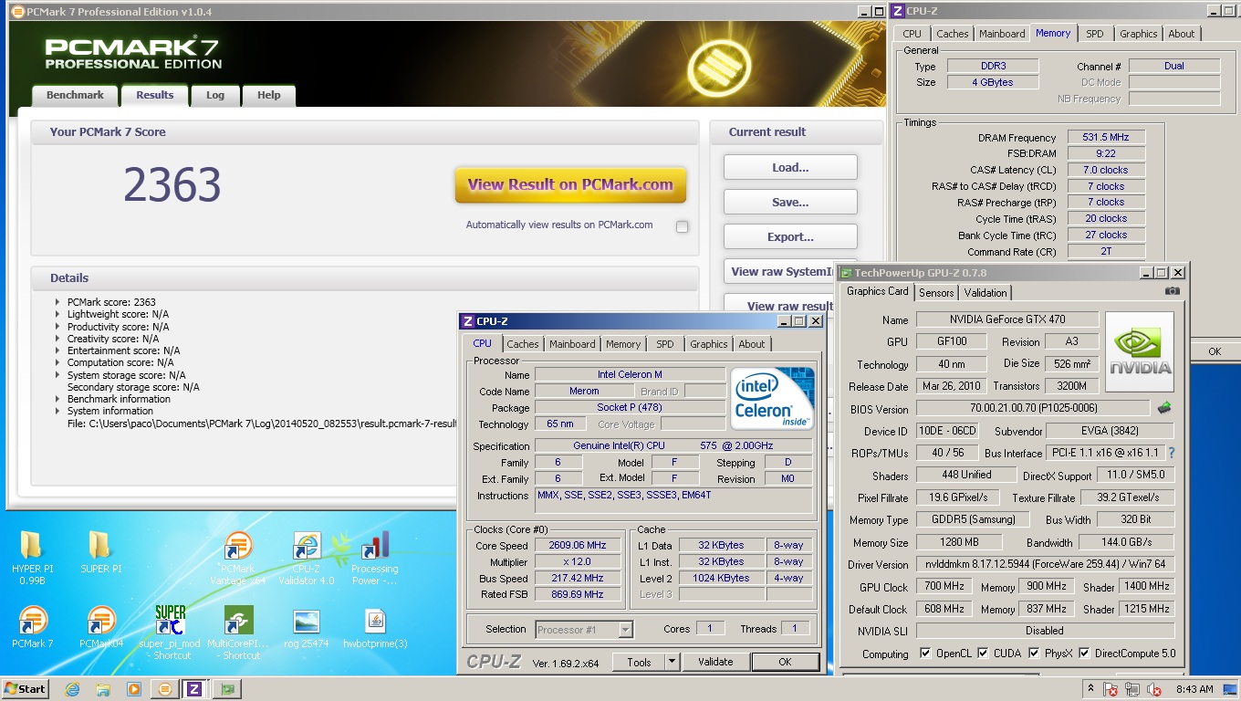Open Internet Explorer from the taskbar
The image size is (1241, 701).
72,689
